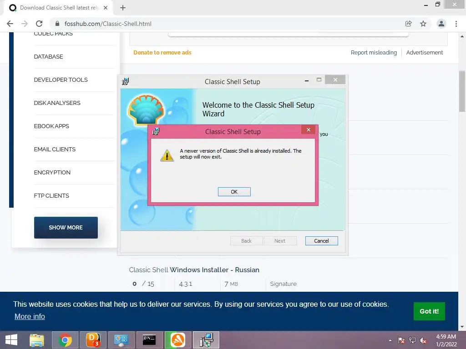The height and width of the screenshot is (349, 466).
Task: Go forward in Chrome browser
Action: click(x=25, y=24)
